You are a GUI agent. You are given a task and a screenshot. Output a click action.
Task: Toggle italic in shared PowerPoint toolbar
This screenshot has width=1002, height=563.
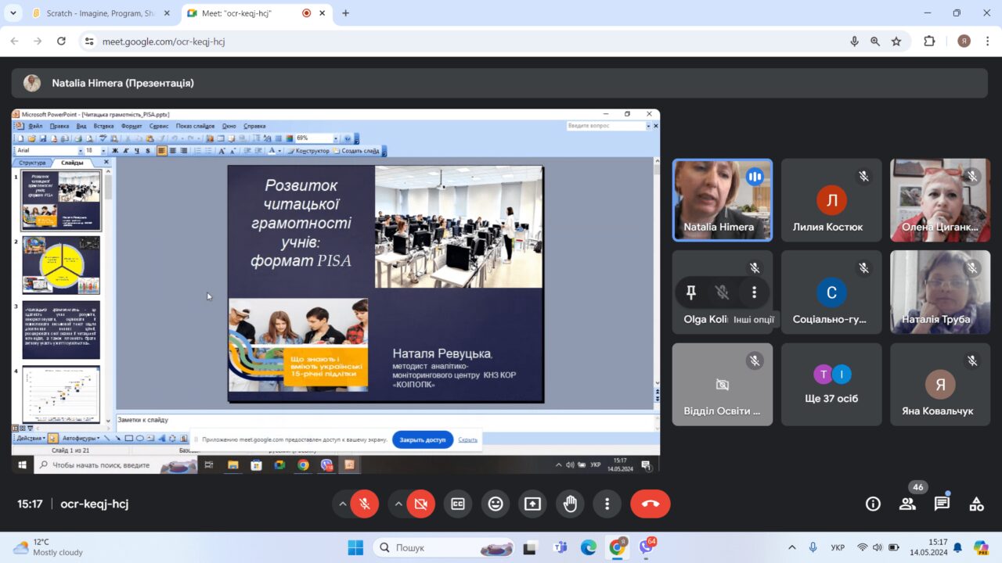tap(126, 150)
